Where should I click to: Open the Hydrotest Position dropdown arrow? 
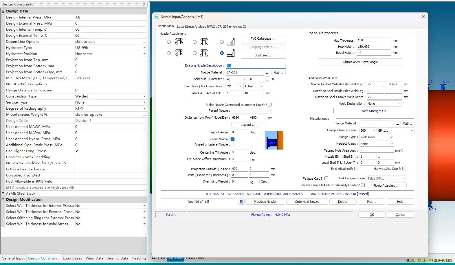[144, 54]
